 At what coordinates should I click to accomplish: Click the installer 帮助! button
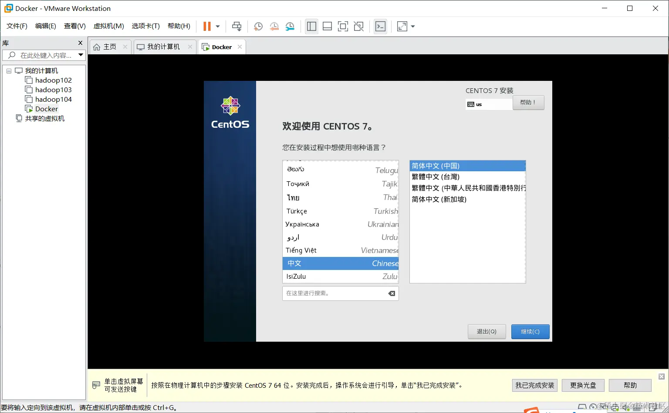pyautogui.click(x=528, y=103)
